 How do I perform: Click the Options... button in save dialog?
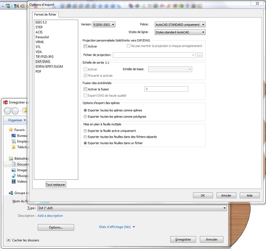tap(56, 227)
